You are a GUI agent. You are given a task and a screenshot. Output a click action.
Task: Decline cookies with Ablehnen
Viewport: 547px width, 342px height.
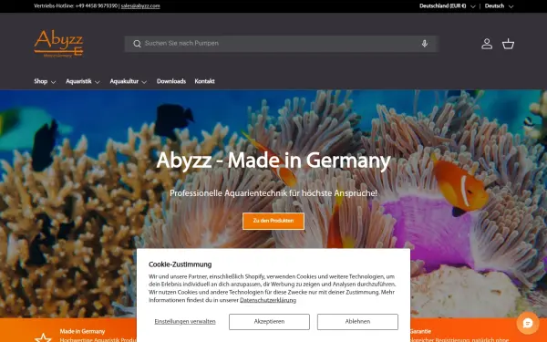coord(357,321)
